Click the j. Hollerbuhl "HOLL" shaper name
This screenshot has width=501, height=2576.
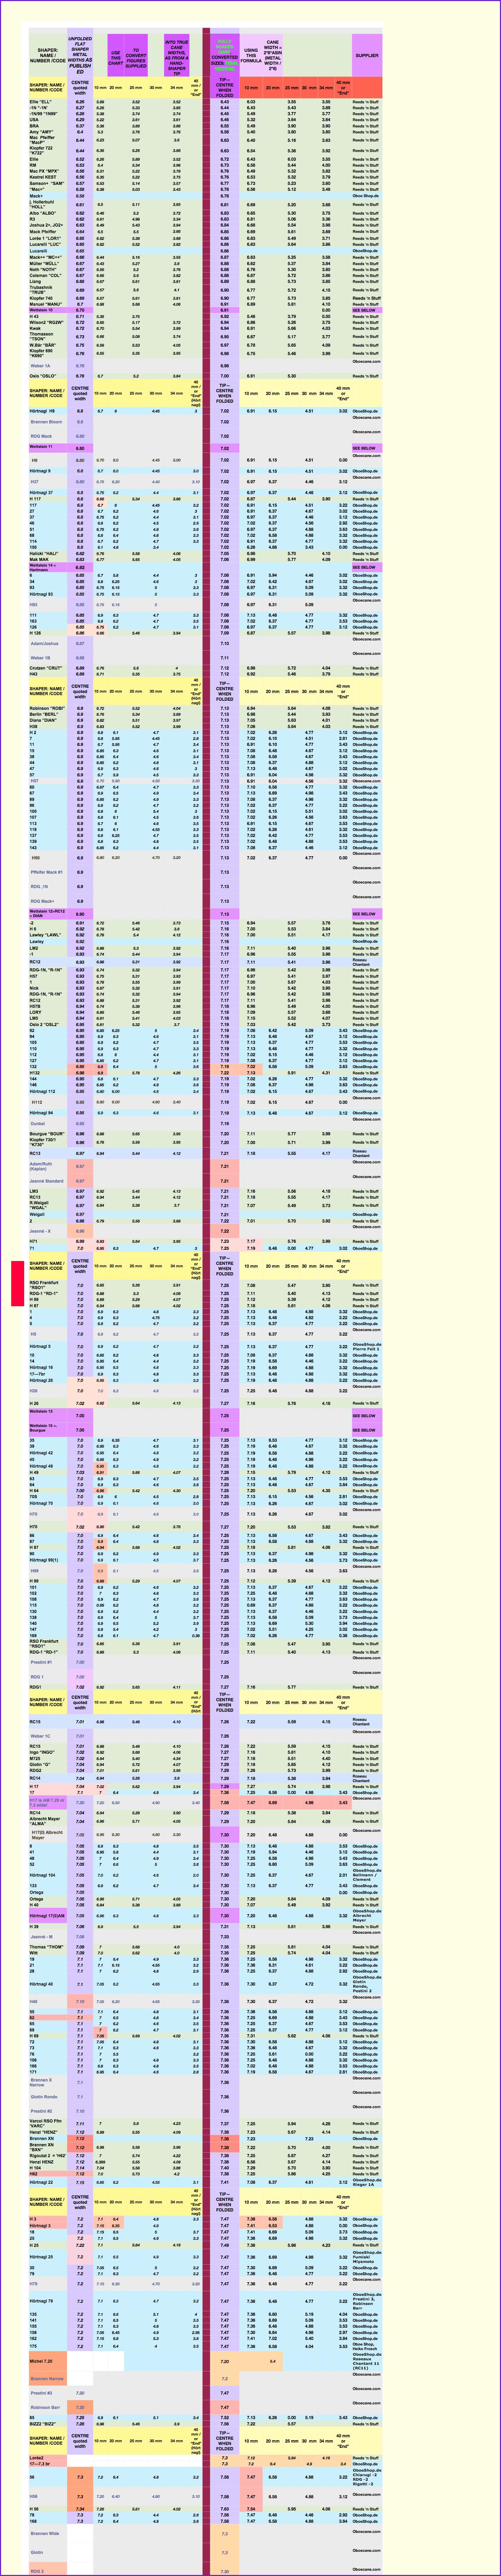click(42, 204)
